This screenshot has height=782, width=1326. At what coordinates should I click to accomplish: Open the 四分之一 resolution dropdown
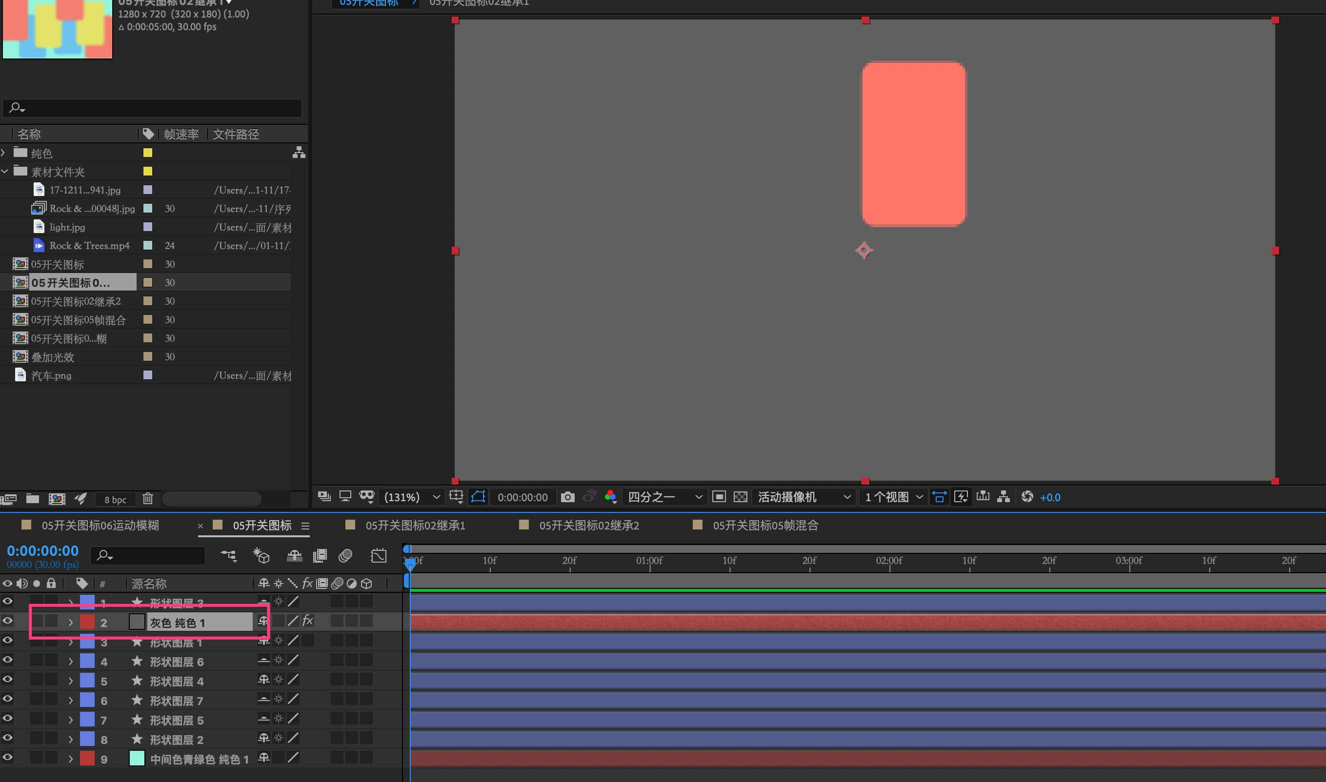pos(664,497)
